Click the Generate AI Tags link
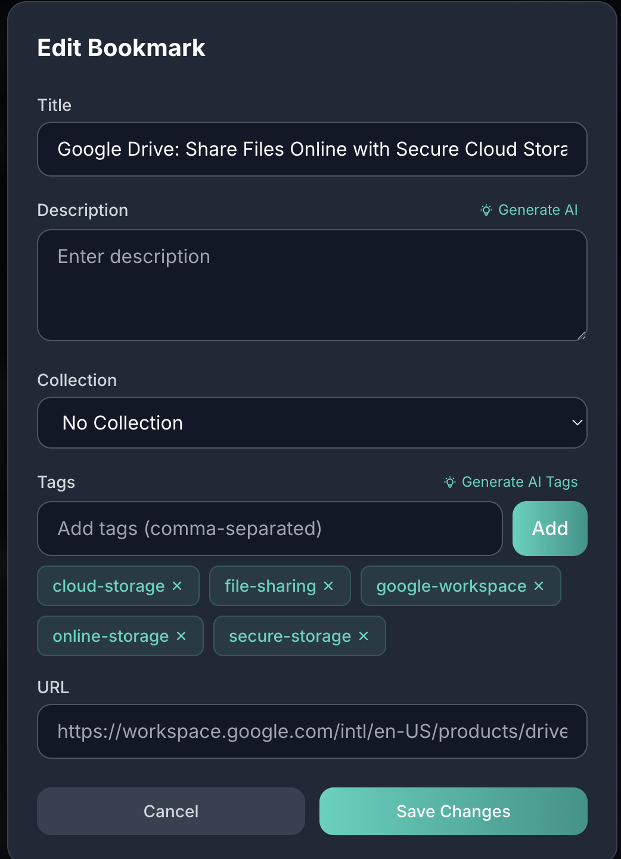The height and width of the screenshot is (859, 621). coord(520,482)
